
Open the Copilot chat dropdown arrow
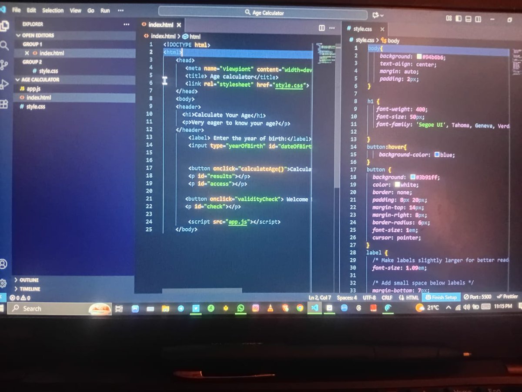pyautogui.click(x=382, y=16)
